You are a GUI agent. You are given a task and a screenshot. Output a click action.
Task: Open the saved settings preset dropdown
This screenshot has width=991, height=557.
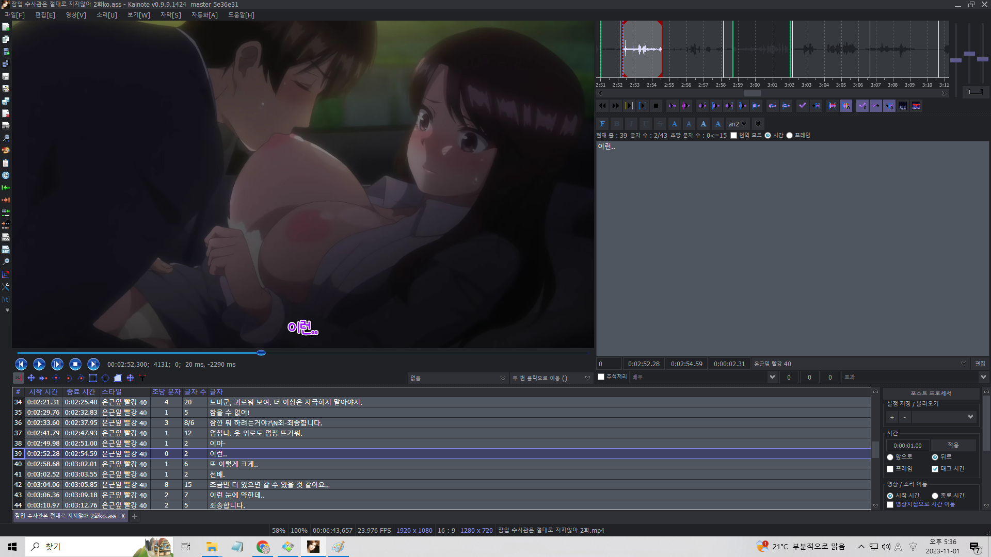[944, 417]
